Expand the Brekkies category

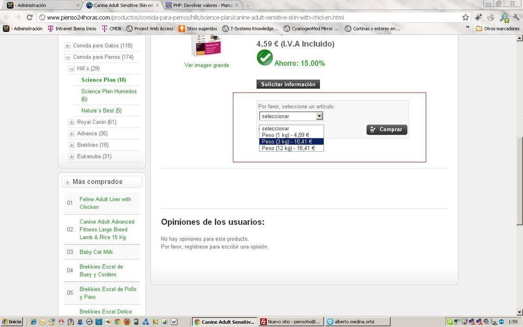(x=71, y=145)
